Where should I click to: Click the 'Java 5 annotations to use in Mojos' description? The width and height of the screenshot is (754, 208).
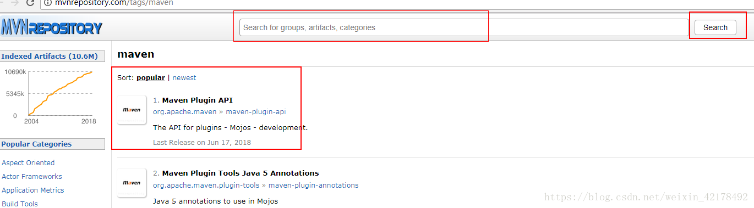coord(216,201)
